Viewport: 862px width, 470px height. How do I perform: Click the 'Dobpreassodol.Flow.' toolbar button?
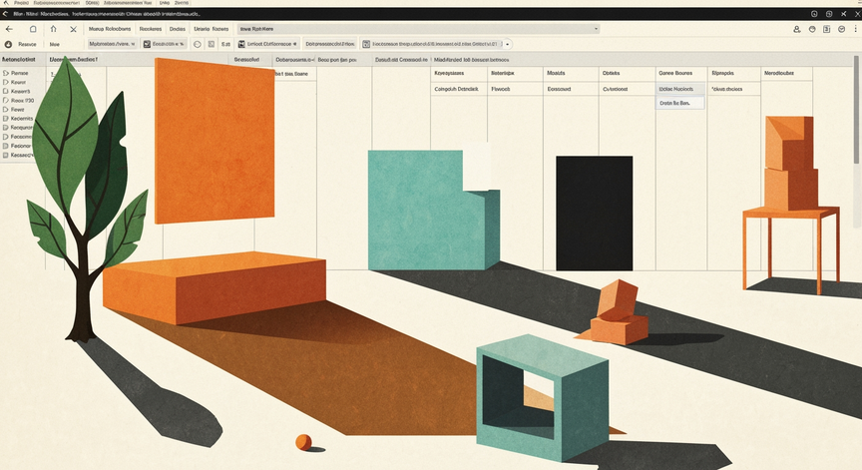pyautogui.click(x=330, y=44)
